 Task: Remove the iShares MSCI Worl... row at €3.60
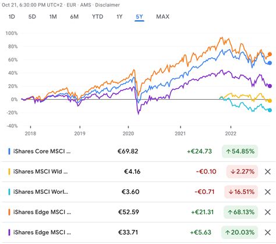(x=268, y=192)
